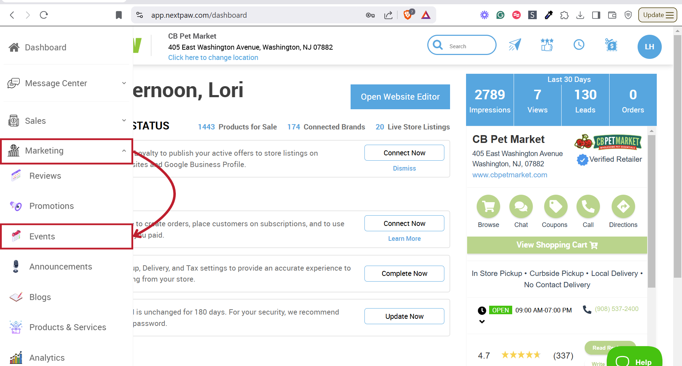Image resolution: width=682 pixels, height=366 pixels.
Task: Go back with browser back arrow
Action: point(12,15)
